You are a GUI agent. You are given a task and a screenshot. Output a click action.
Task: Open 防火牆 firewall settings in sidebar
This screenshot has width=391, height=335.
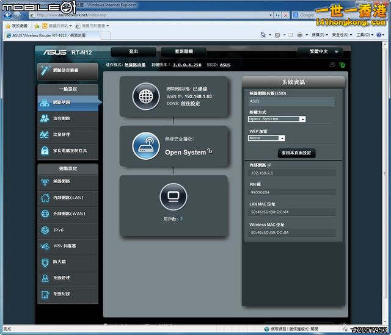67,262
